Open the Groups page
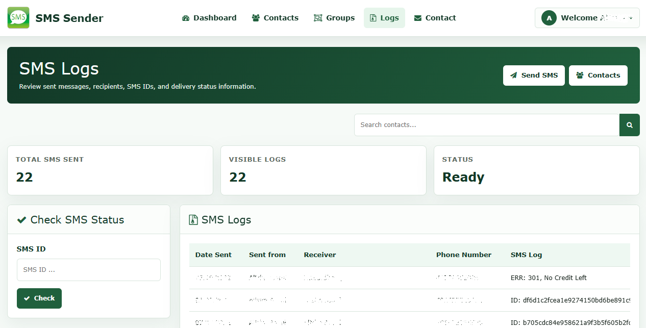The width and height of the screenshot is (646, 328). [334, 18]
